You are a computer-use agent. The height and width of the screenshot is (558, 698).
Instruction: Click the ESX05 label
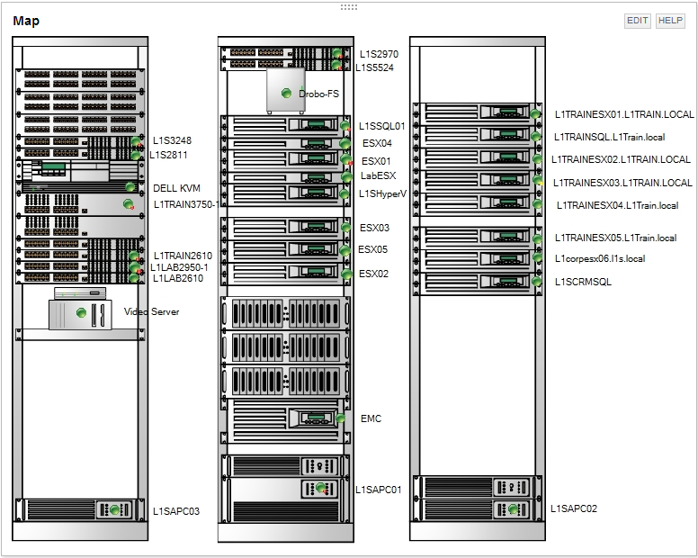click(x=373, y=249)
